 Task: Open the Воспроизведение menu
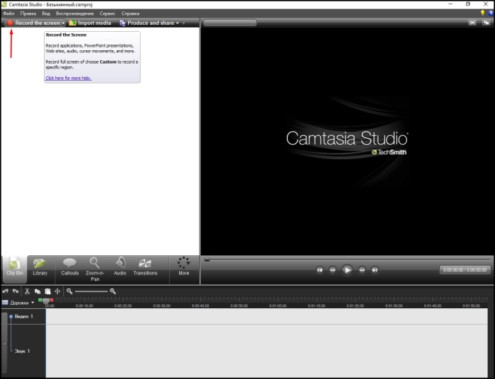click(x=75, y=13)
